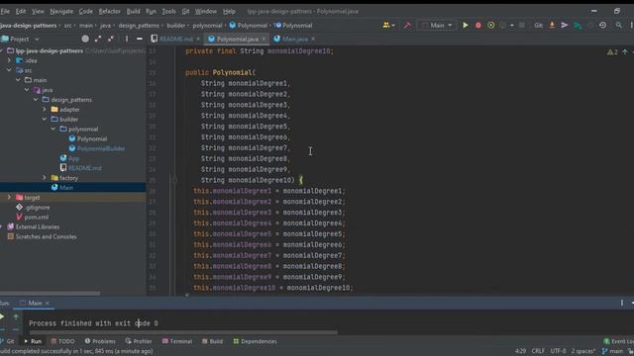Open the Git menu
The image size is (634, 356).
[x=185, y=11]
